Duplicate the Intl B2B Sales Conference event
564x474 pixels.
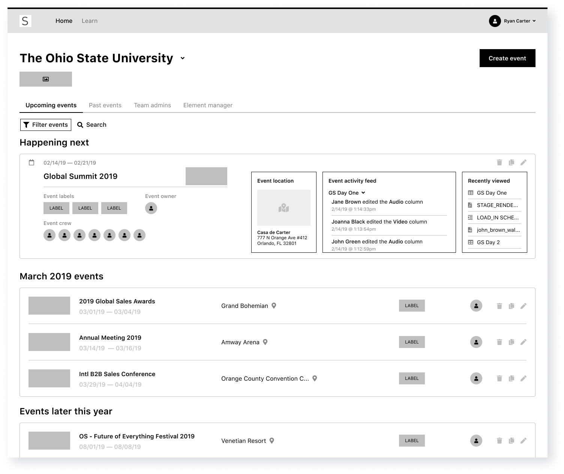511,378
